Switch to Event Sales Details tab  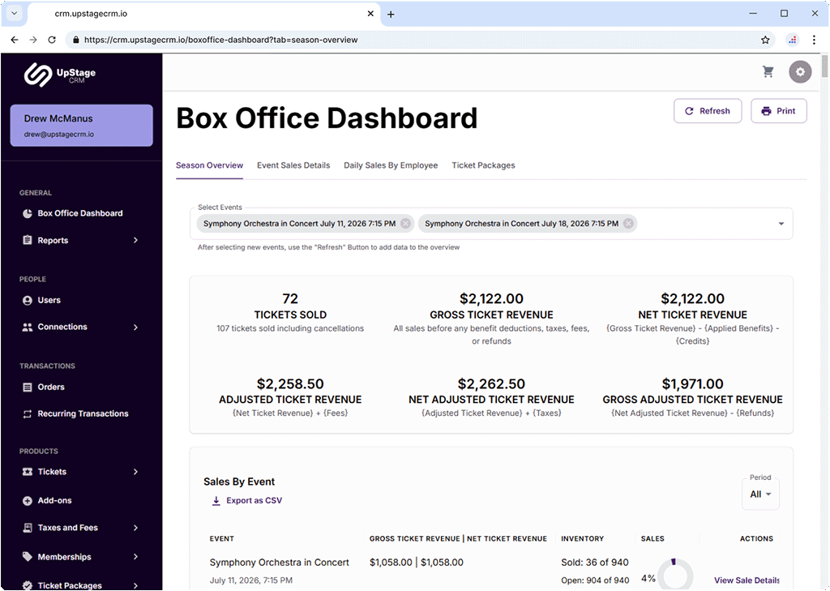click(x=293, y=165)
